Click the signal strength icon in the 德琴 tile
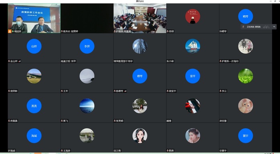 (x=125, y=91)
